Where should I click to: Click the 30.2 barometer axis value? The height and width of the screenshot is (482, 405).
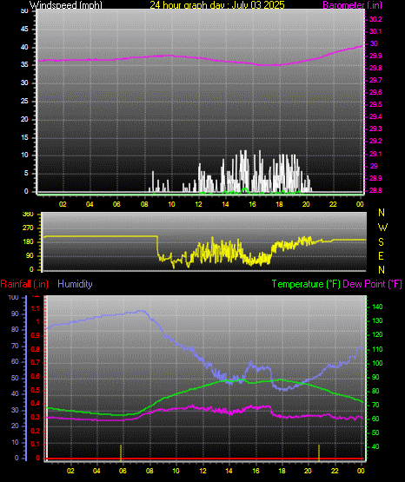point(375,19)
